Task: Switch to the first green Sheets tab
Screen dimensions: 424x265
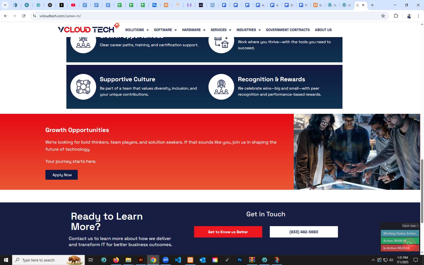Action: pos(120,5)
